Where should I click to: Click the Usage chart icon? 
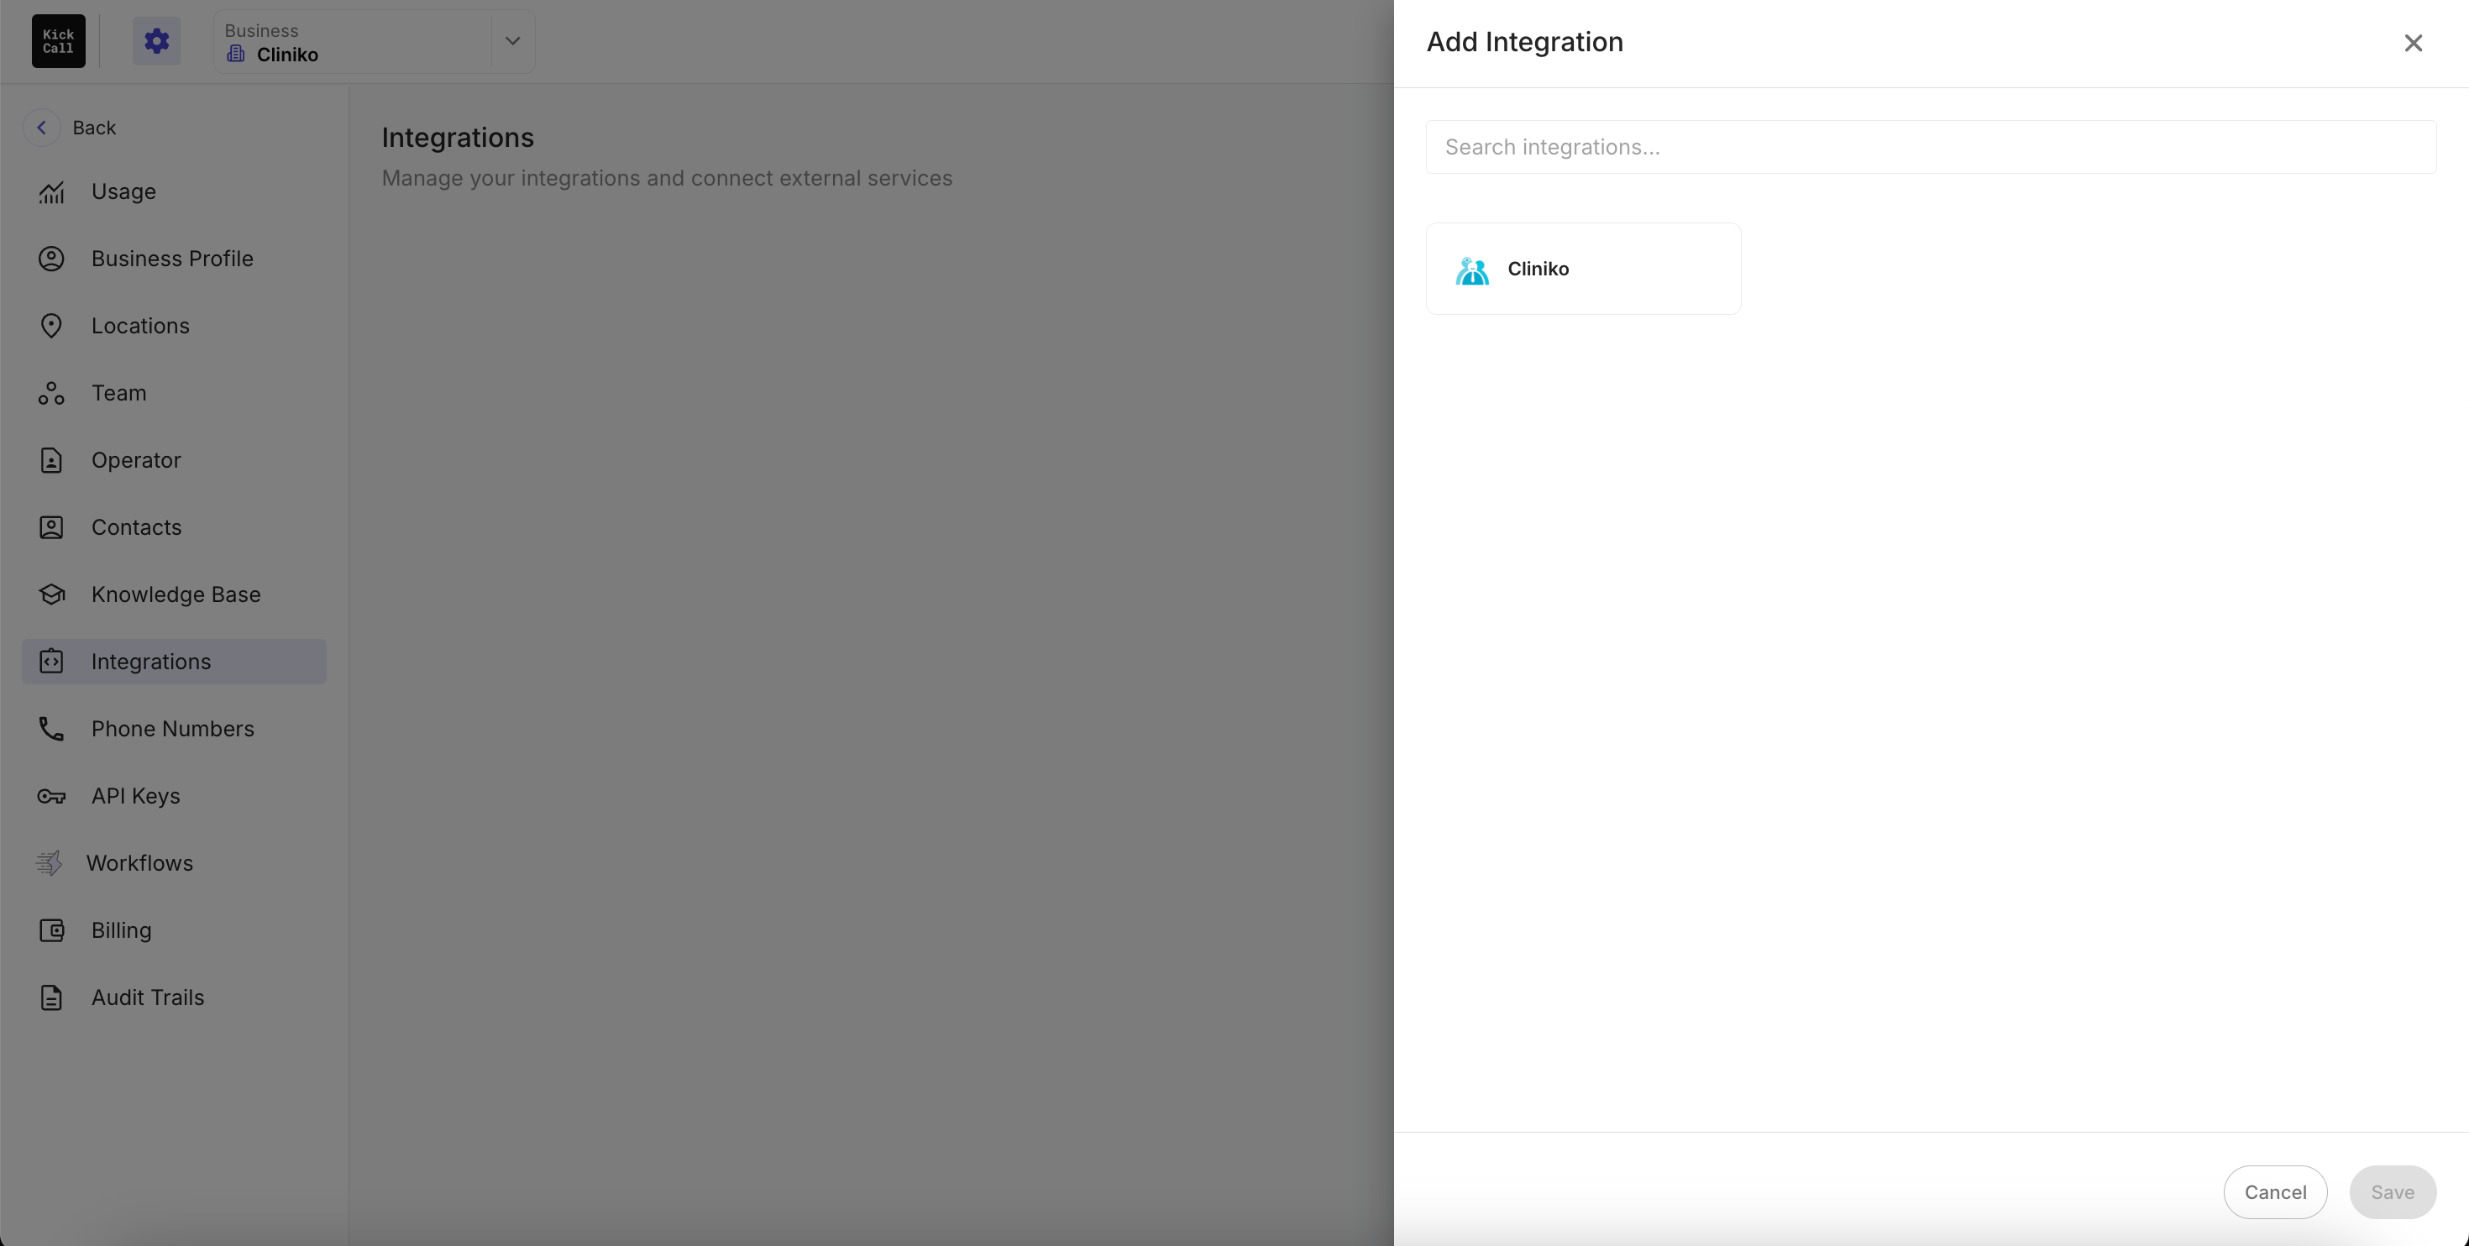tap(52, 191)
